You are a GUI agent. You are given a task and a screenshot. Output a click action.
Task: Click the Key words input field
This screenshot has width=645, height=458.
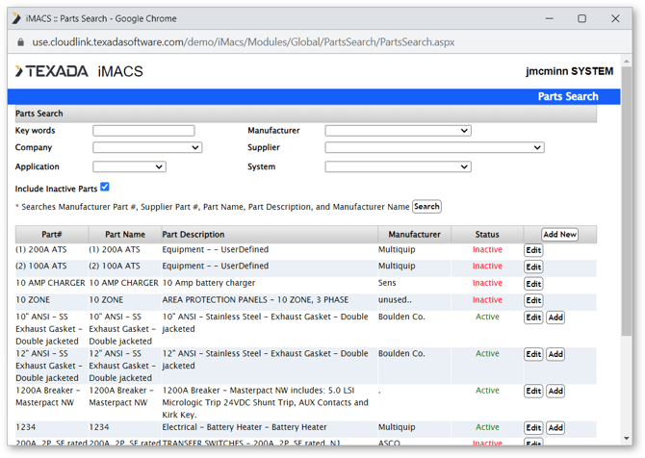143,131
